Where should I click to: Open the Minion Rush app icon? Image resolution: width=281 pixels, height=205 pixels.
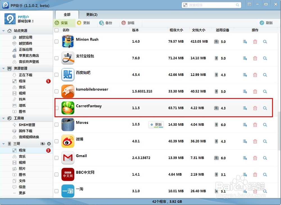68,41
